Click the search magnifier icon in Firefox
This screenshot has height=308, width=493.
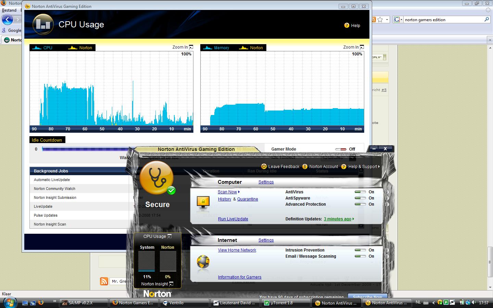coord(486,20)
